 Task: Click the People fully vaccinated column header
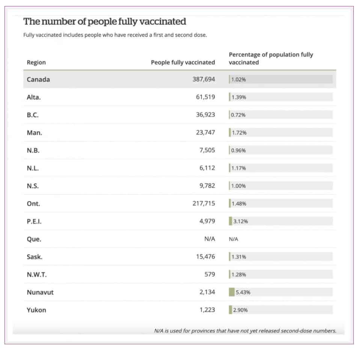click(x=183, y=62)
